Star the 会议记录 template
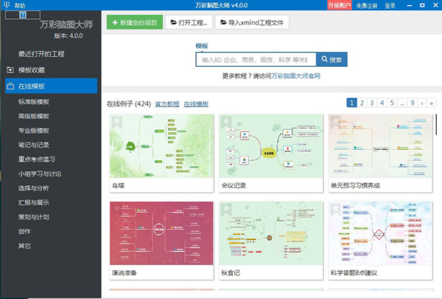 tap(226, 121)
